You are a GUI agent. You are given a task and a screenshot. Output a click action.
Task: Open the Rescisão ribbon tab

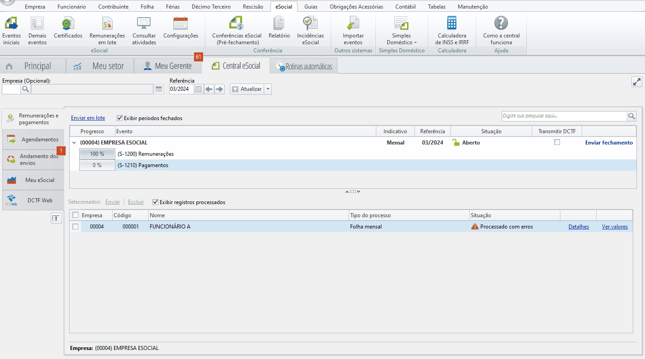(x=253, y=7)
